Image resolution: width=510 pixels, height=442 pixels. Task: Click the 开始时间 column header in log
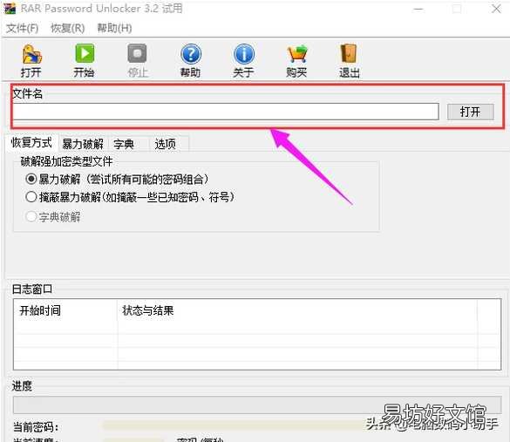[65, 310]
